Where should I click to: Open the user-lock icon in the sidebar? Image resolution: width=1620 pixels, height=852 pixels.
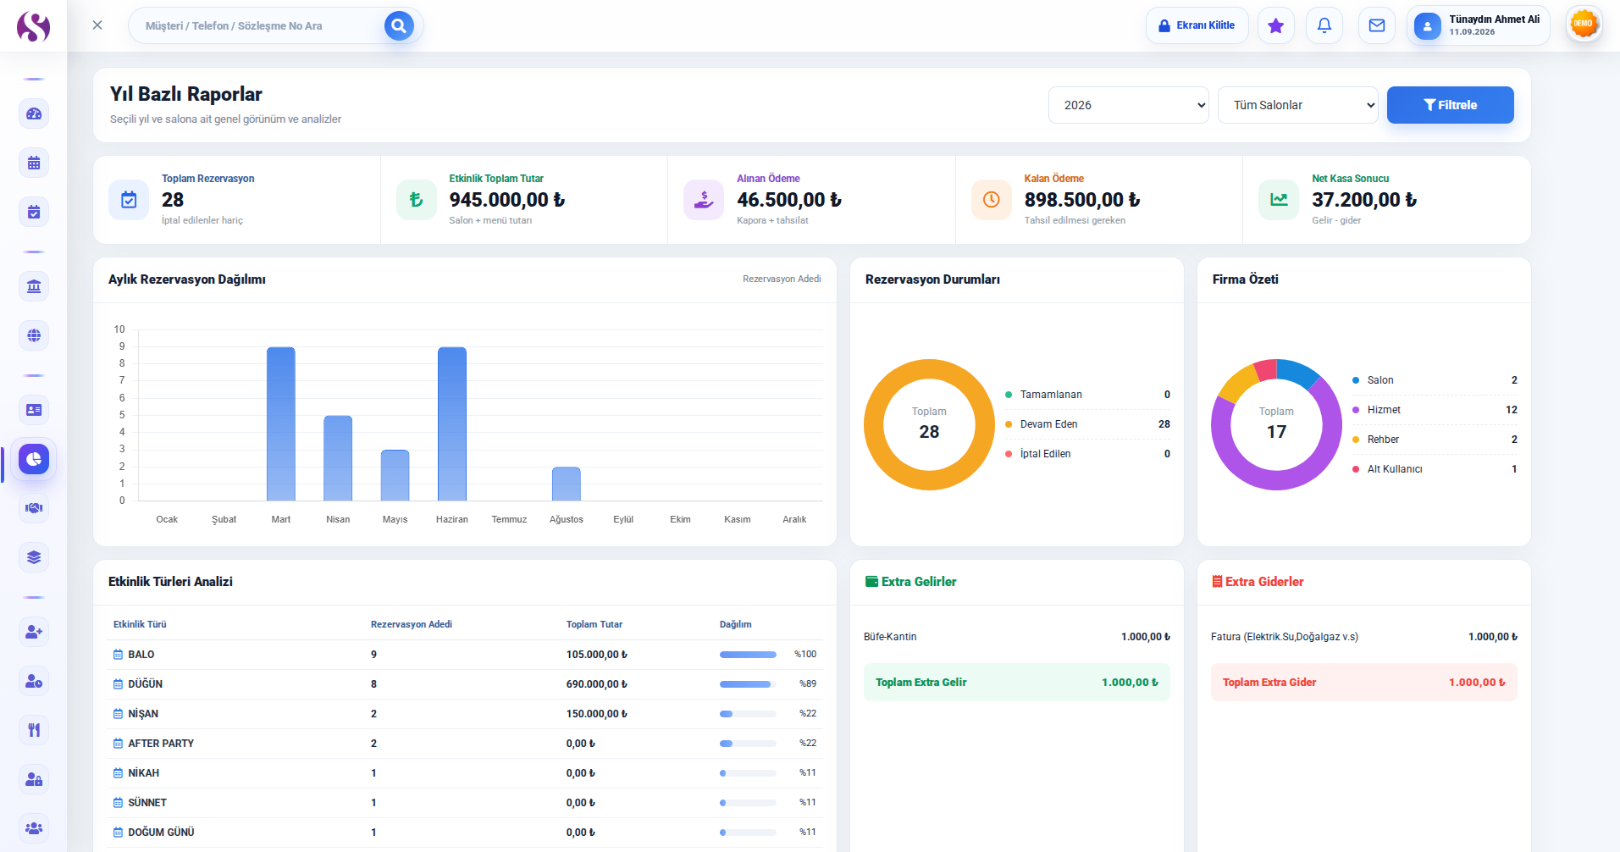click(x=34, y=779)
